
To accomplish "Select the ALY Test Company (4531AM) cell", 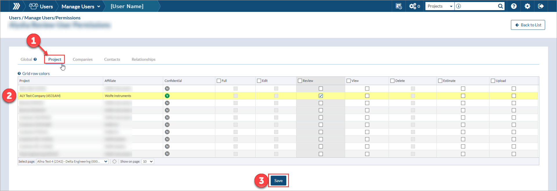I will tap(60, 96).
